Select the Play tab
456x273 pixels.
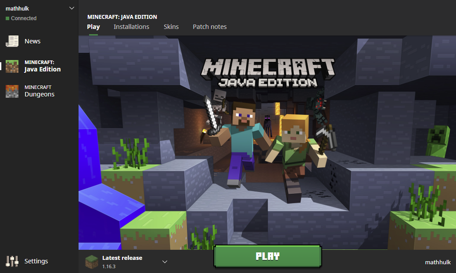(93, 27)
